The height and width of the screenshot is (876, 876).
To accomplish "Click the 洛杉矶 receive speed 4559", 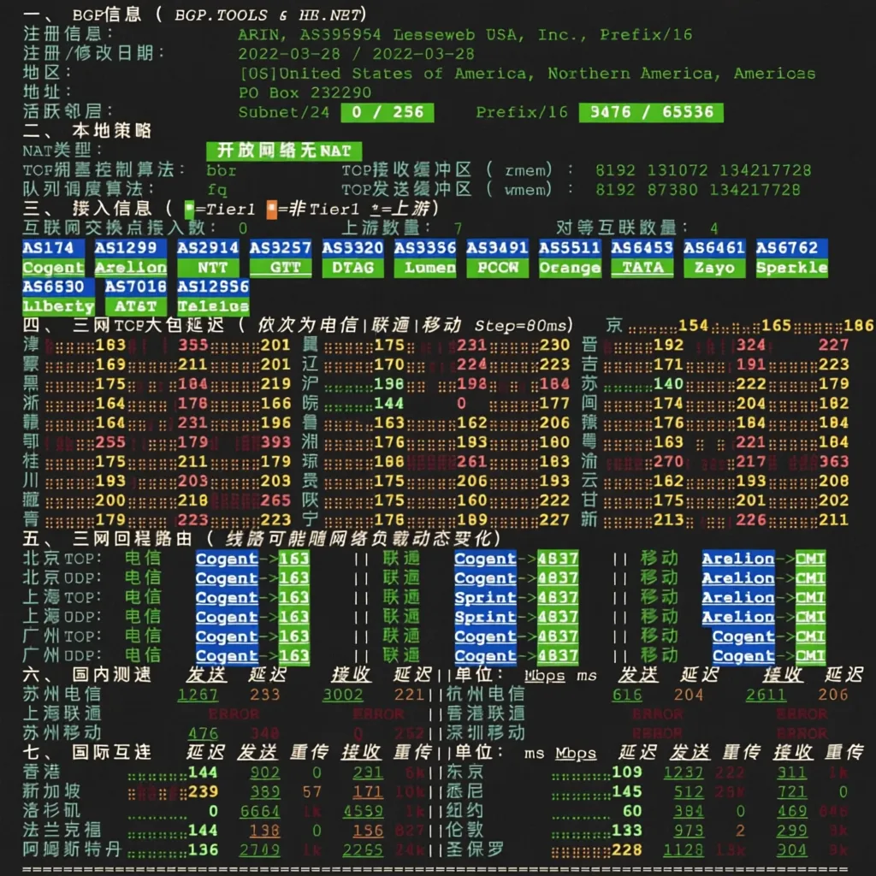I will pos(363,811).
